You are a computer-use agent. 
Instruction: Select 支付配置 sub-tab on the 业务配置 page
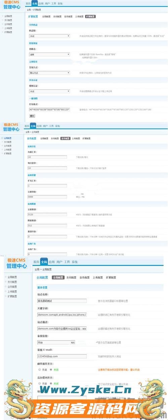tap(55, 138)
